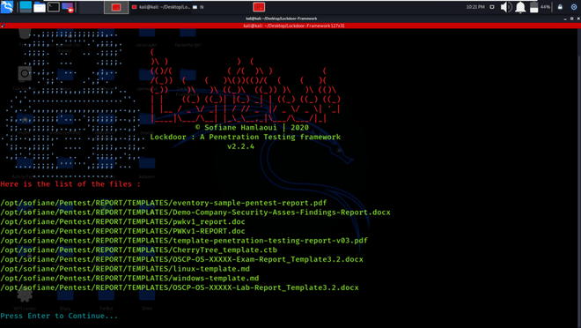Click the template-penetration-testing-report-v03.pdf path

pyautogui.click(x=184, y=241)
